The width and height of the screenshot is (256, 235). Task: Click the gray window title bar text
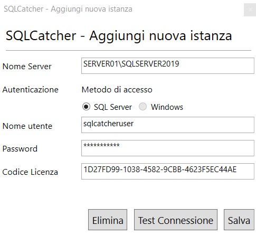pos(68,9)
